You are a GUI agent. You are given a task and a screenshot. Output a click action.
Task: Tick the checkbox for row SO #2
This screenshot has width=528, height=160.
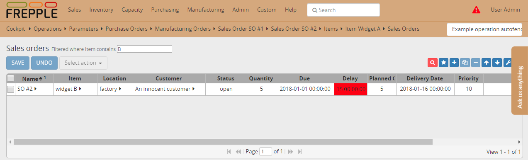11,89
